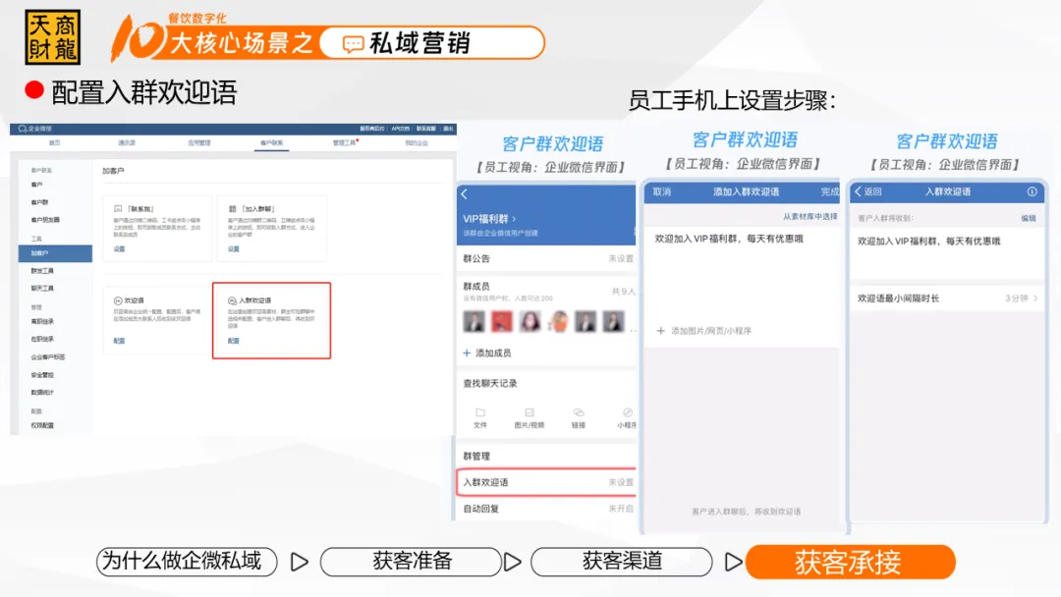The image size is (1061, 597).
Task: Select 数据统计 in left sidebar
Action: (x=42, y=392)
